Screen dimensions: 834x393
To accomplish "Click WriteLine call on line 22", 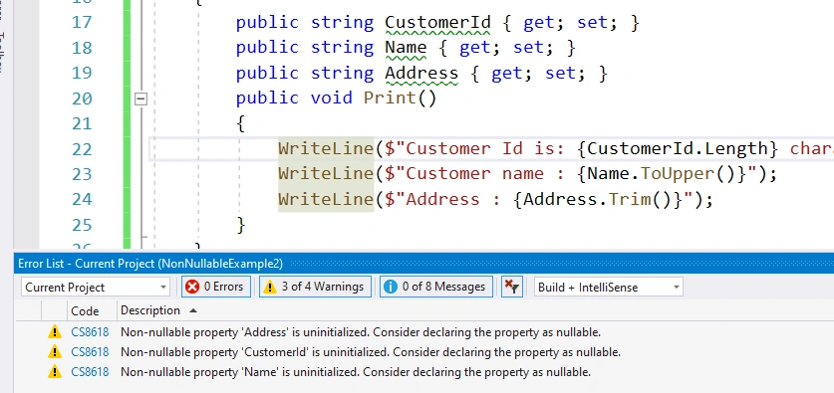I will [326, 148].
